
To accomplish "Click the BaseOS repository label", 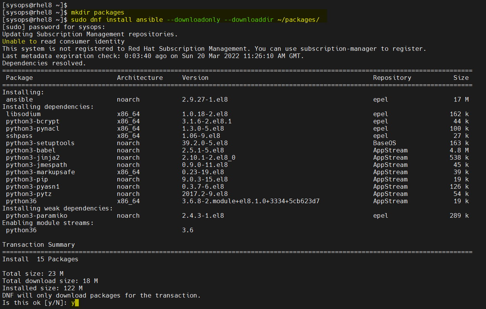I will [x=383, y=143].
